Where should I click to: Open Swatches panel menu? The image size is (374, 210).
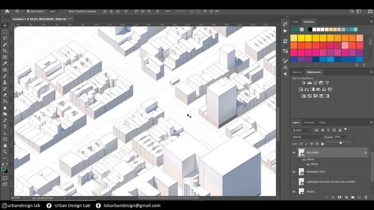point(371,22)
